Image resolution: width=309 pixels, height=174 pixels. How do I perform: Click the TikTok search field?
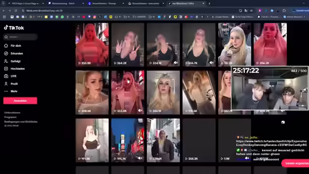[x=20, y=37]
